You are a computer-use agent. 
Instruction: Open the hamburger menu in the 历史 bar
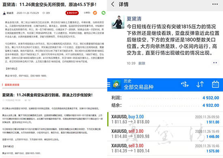click(x=109, y=85)
